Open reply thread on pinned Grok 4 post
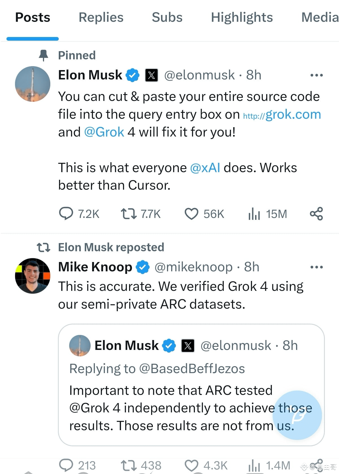This screenshot has width=339, height=474. [x=66, y=214]
